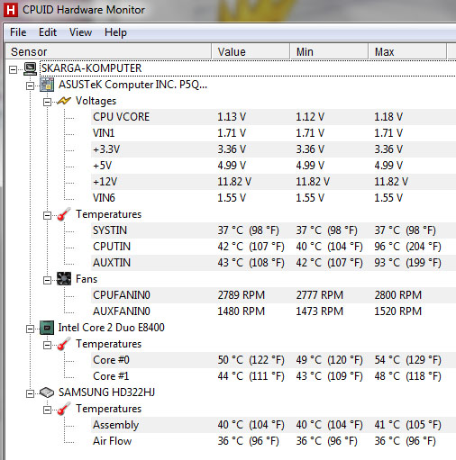Collapse the hard drive Temperatures group
This screenshot has width=456, height=460.
point(47,410)
